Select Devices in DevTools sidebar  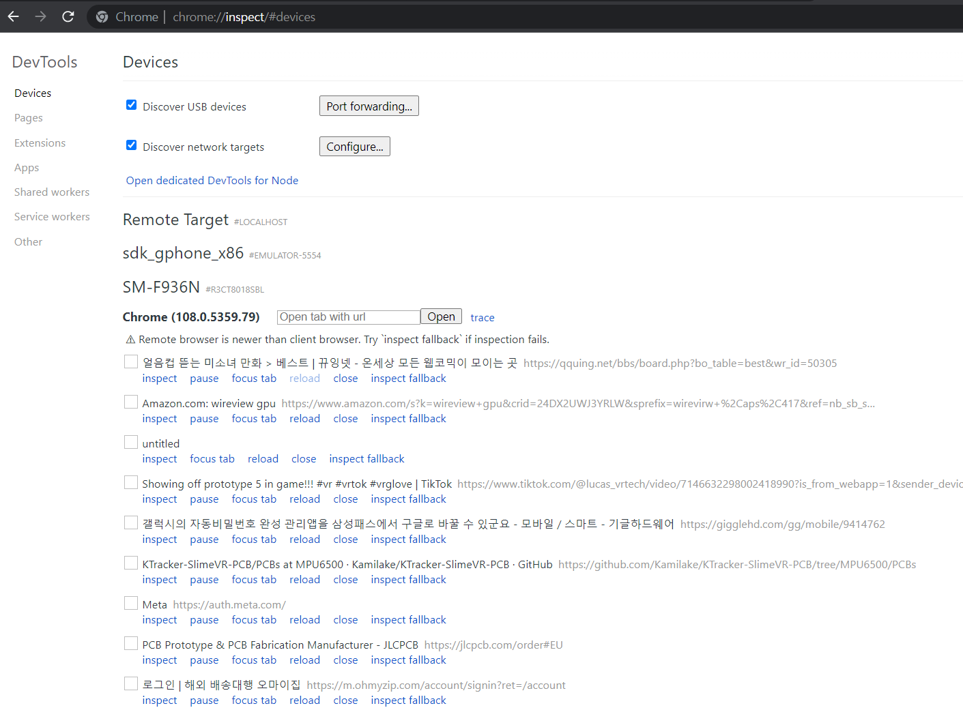pyautogui.click(x=33, y=93)
